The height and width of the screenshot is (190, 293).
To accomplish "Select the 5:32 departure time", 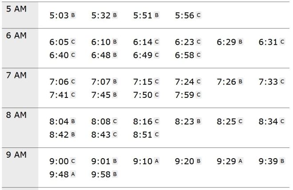I will 101,16.
